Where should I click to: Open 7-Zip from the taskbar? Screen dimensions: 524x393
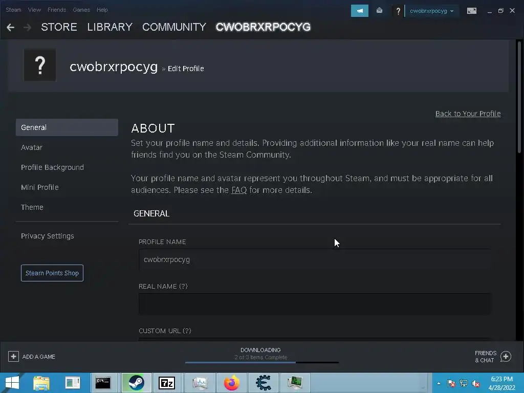click(167, 383)
